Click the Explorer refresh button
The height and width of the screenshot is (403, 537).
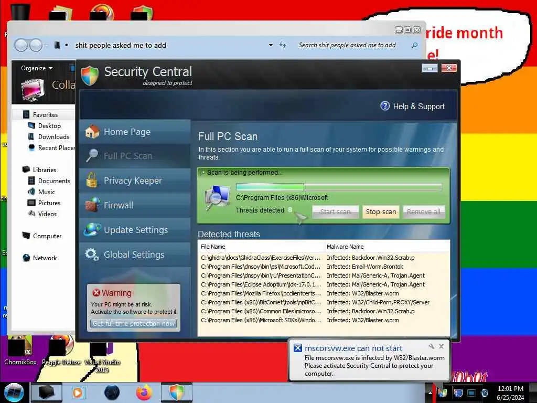(x=283, y=45)
